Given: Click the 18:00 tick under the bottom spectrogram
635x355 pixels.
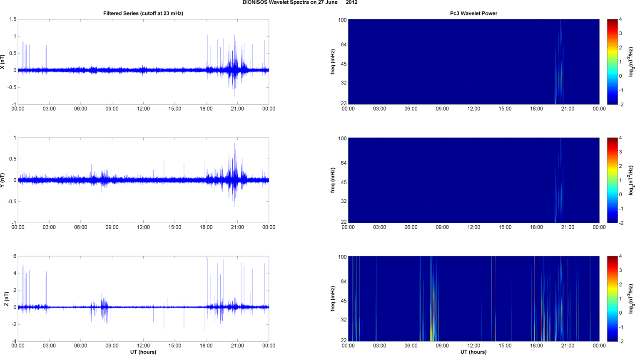Looking at the screenshot, I should coord(536,345).
